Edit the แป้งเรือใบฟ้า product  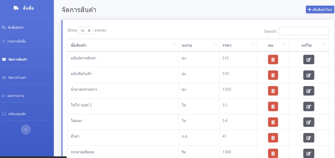coord(308,75)
